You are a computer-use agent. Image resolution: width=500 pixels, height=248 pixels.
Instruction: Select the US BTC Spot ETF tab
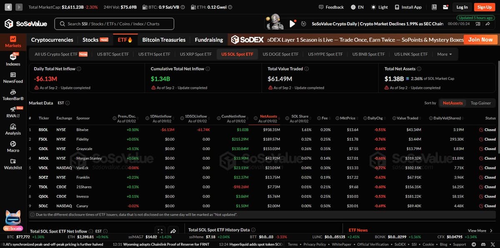[112, 54]
